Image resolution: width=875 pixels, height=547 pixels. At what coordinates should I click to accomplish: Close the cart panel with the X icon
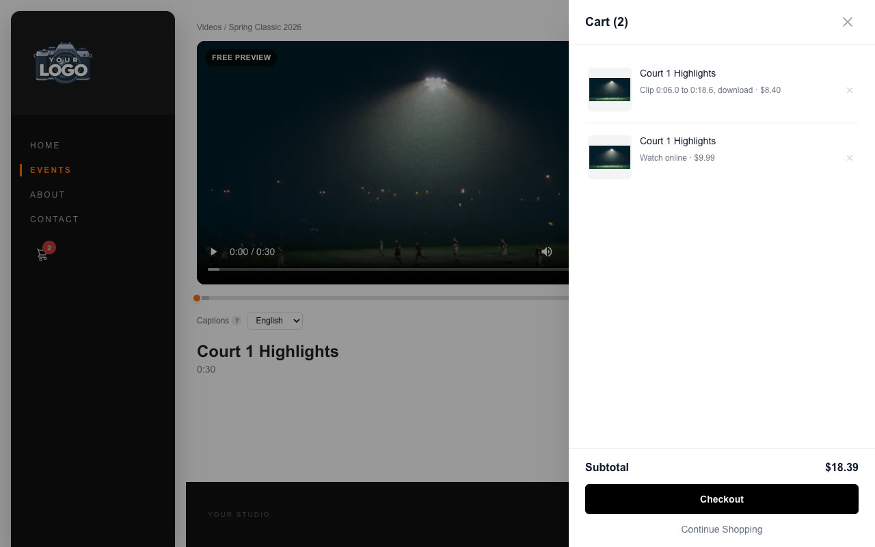pos(848,22)
